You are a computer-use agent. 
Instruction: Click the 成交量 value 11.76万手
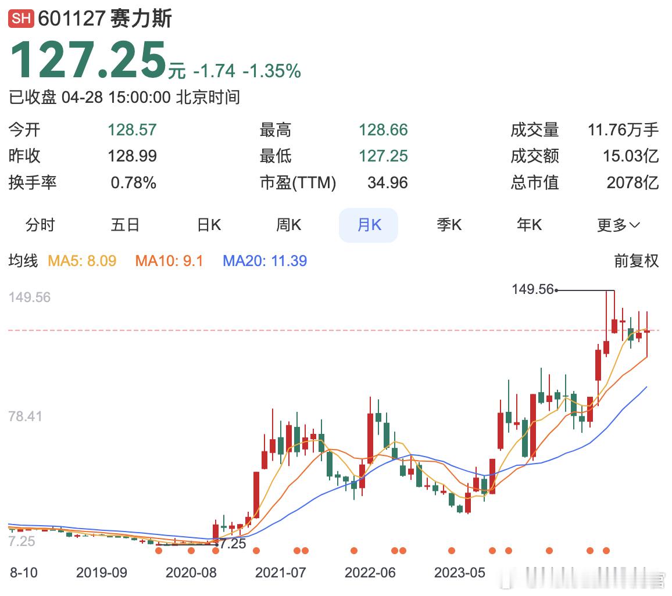pyautogui.click(x=623, y=130)
